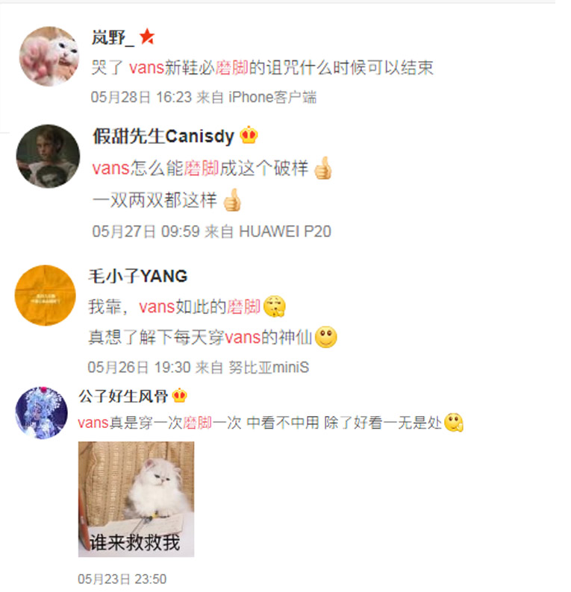Click thumbs-up emoji after 破样
This screenshot has height=592, width=571.
tap(323, 168)
